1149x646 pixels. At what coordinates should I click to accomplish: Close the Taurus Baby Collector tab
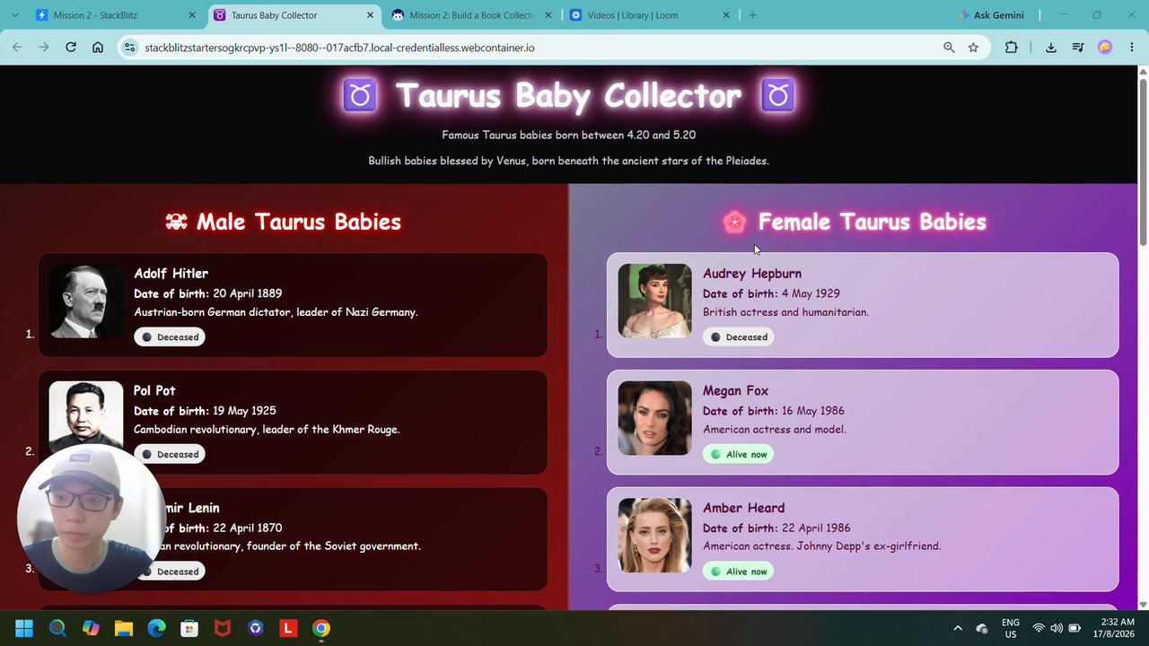[371, 15]
